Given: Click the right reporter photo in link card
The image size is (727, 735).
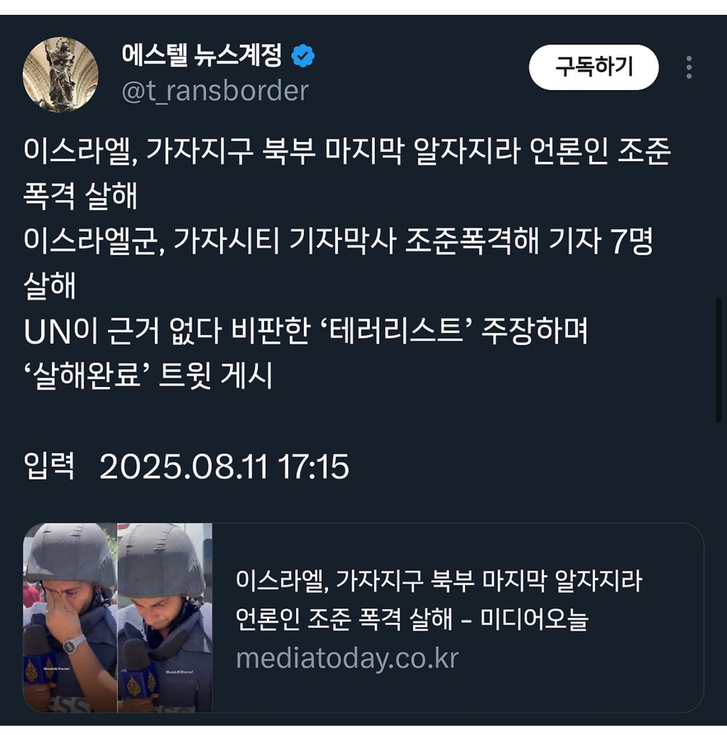Looking at the screenshot, I should coord(165,617).
